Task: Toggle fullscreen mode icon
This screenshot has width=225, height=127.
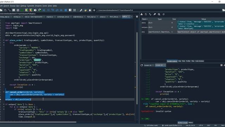Action: (75, 10)
